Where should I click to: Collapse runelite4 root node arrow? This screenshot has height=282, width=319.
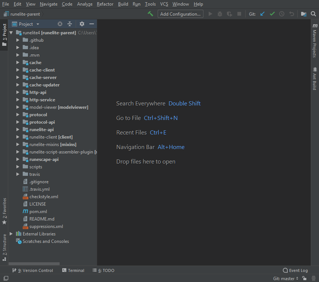tap(11, 32)
